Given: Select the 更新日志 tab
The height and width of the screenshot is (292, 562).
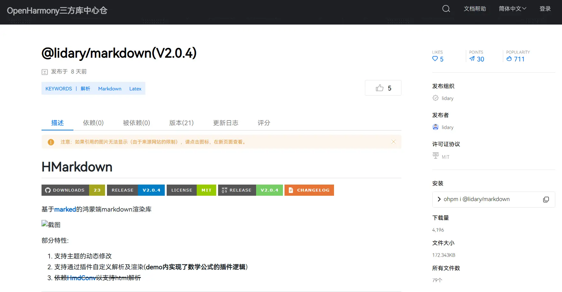Looking at the screenshot, I should [226, 123].
